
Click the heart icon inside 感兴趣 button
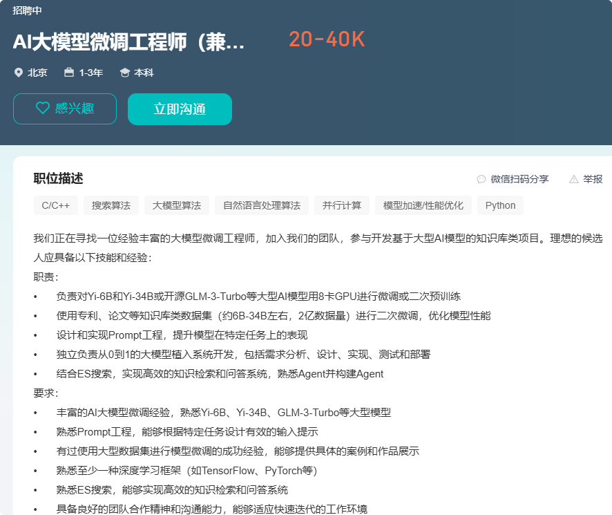coord(42,109)
